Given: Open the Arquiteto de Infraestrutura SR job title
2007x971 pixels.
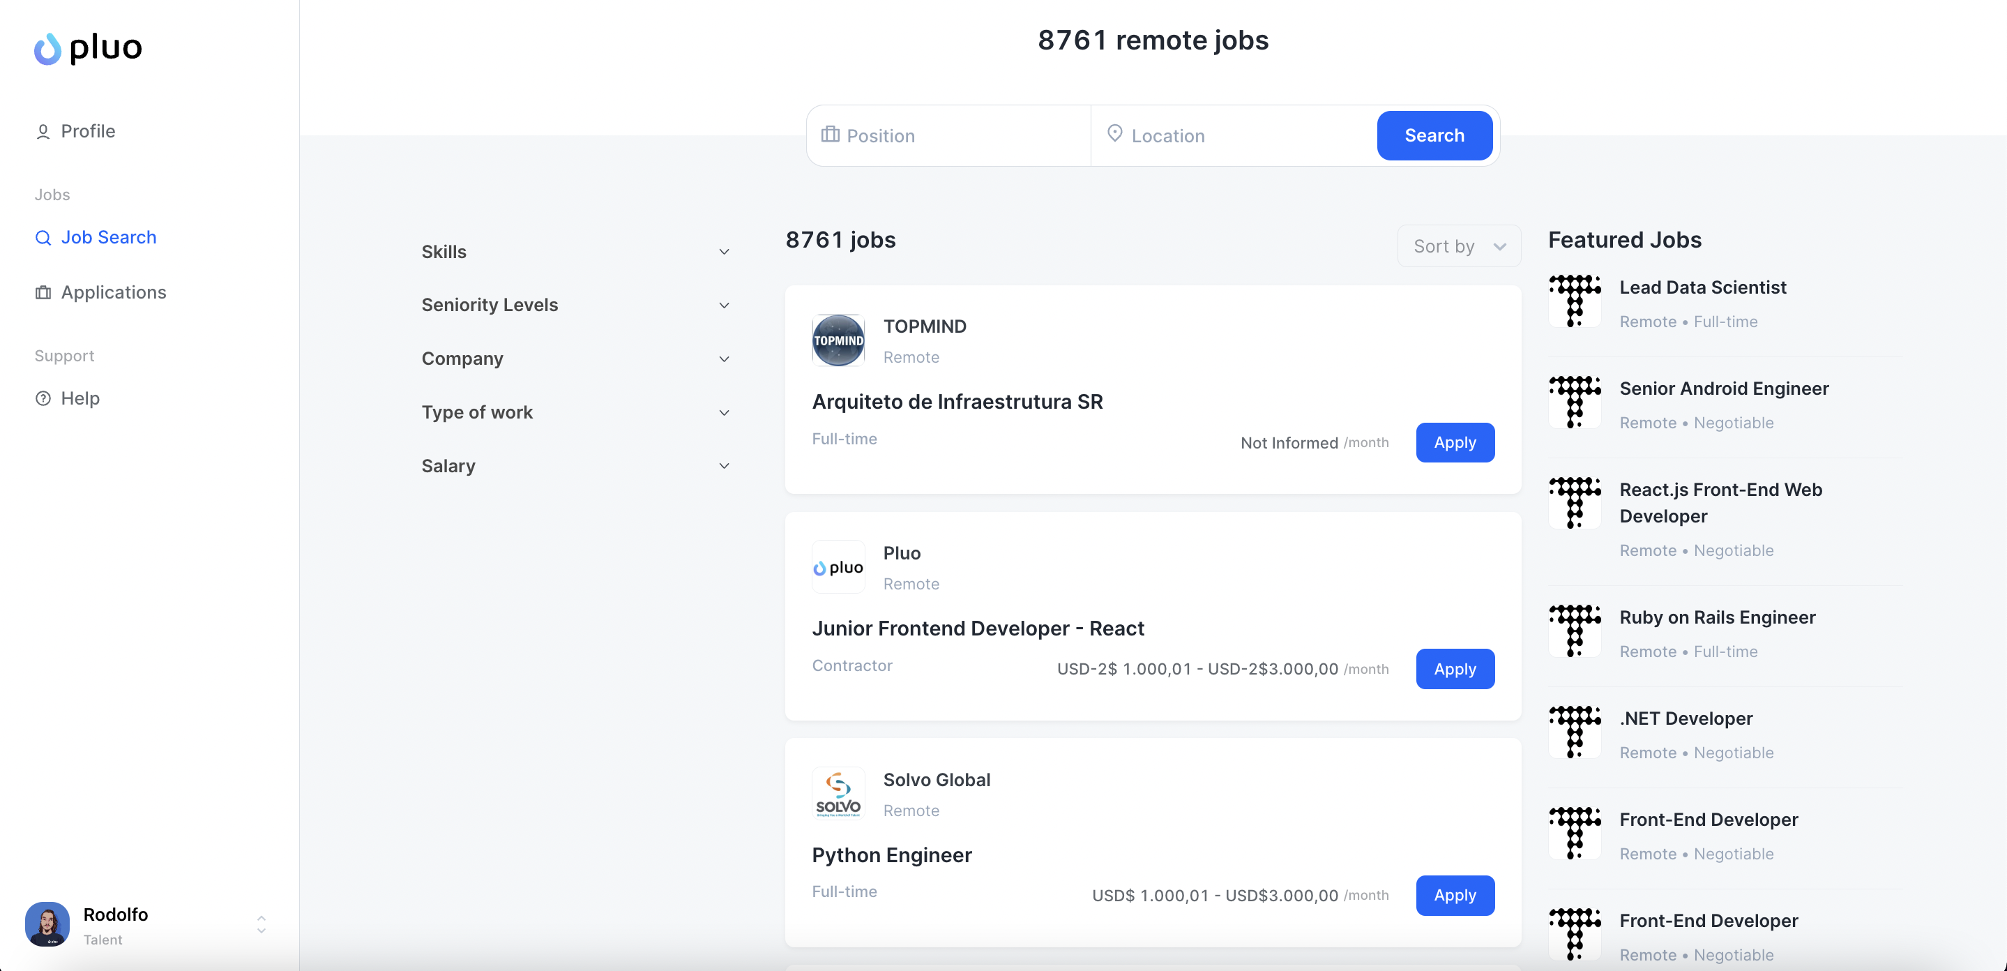Looking at the screenshot, I should coord(957,402).
